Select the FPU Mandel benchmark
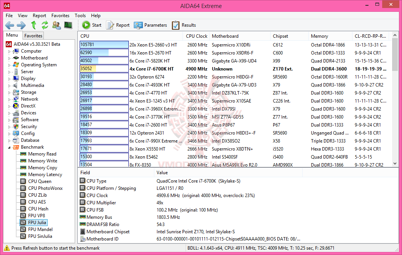This screenshot has height=255, width=402. pyautogui.click(x=40, y=229)
